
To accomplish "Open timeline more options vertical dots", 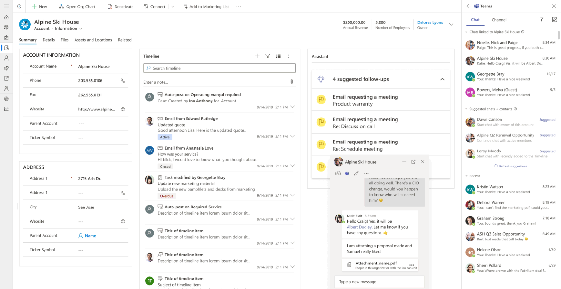I will click(289, 56).
